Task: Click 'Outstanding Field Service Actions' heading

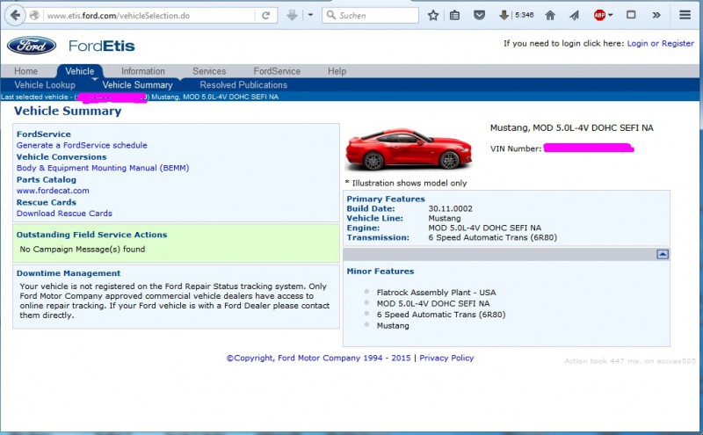Action: (x=91, y=235)
